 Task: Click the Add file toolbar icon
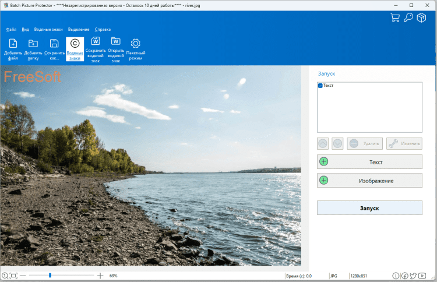(13, 49)
